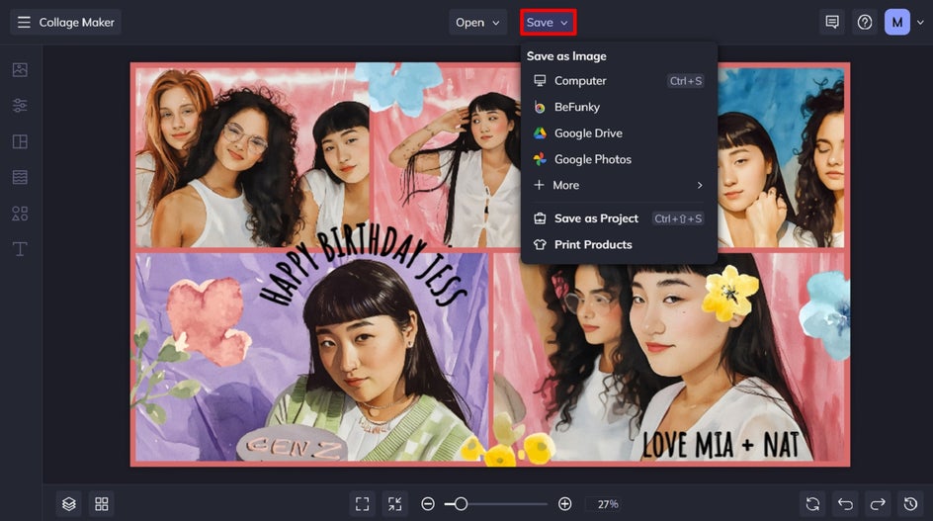Open the feedback comments icon
This screenshot has width=933, height=521.
832,22
